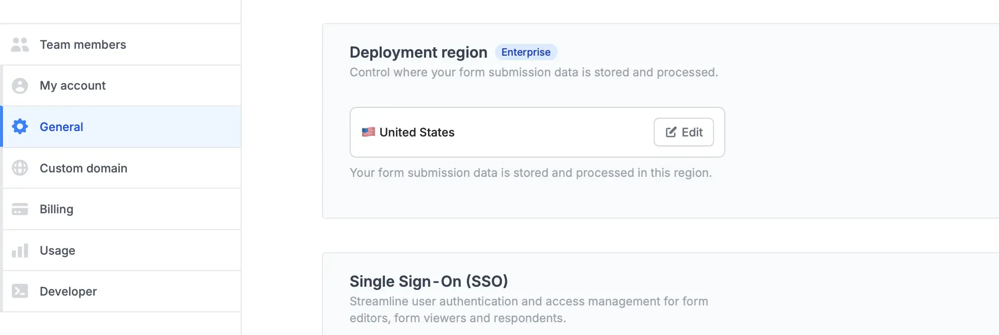Open the Team members settings page
The width and height of the screenshot is (999, 335).
pos(121,45)
